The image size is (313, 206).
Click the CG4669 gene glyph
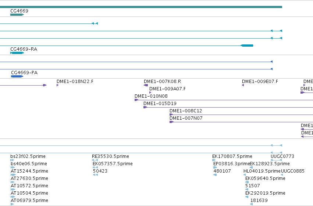(x=17, y=15)
